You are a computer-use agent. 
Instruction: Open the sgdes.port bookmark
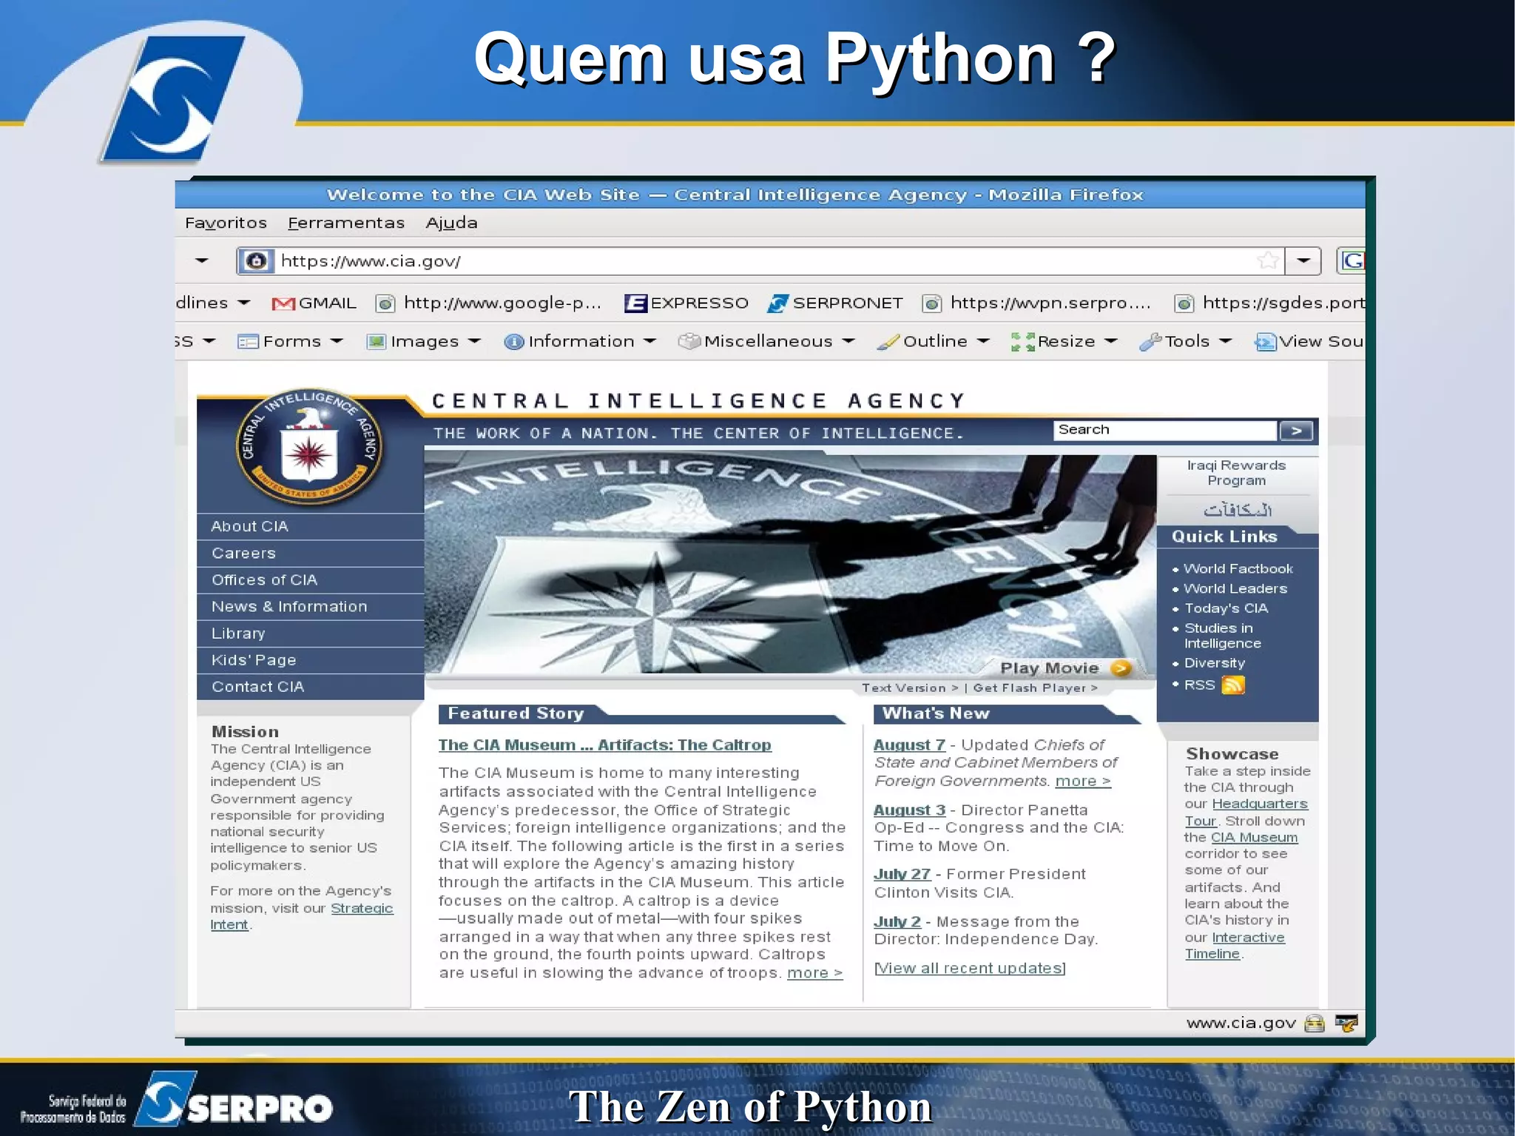pos(1269,303)
